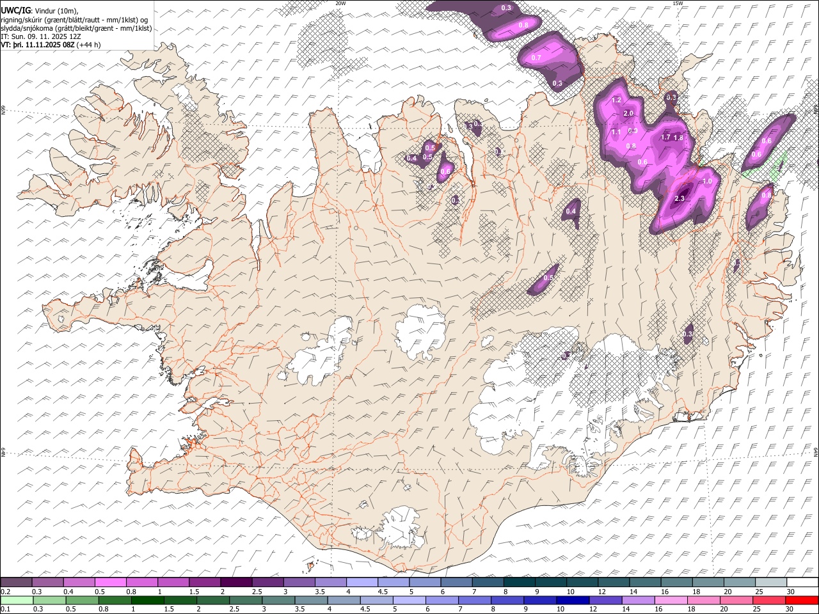Click the 2.0 precipitation value label
The height and width of the screenshot is (614, 819).
[628, 113]
